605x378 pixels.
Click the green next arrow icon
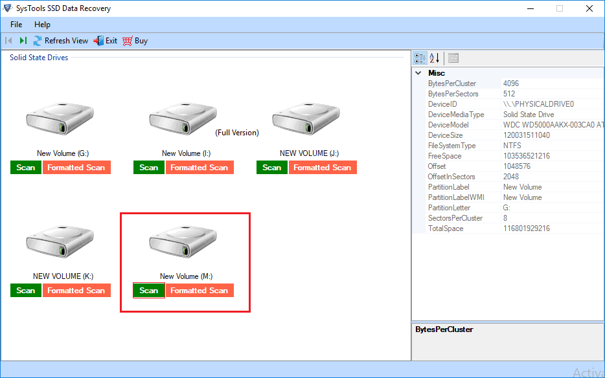pyautogui.click(x=23, y=41)
